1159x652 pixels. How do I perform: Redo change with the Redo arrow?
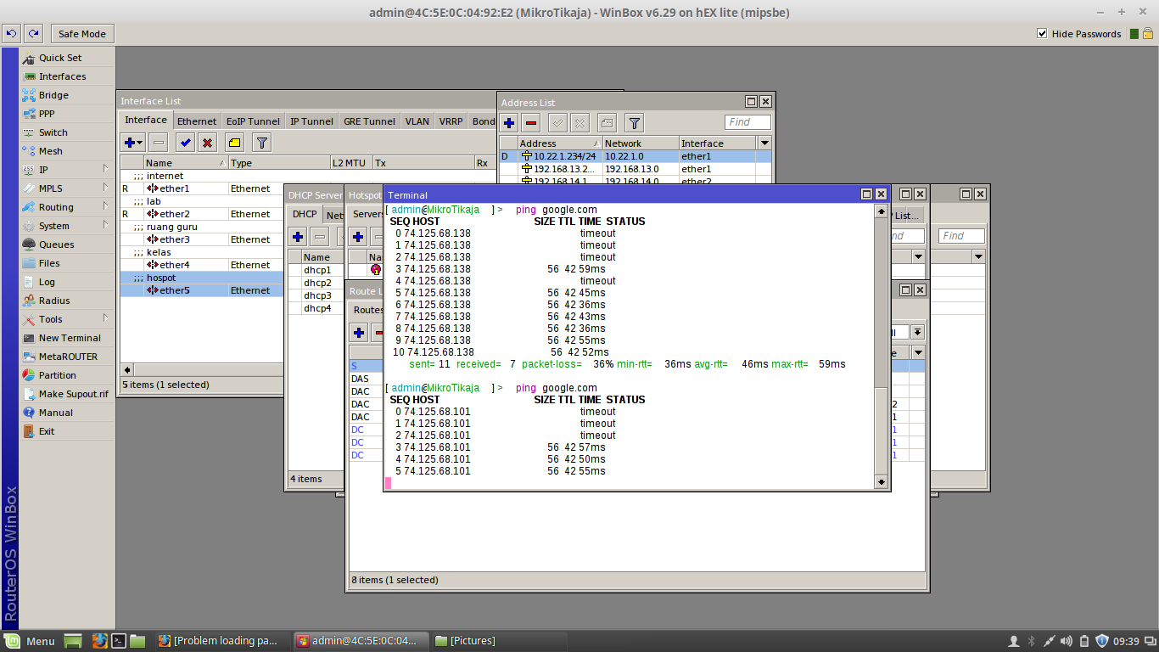(x=33, y=34)
